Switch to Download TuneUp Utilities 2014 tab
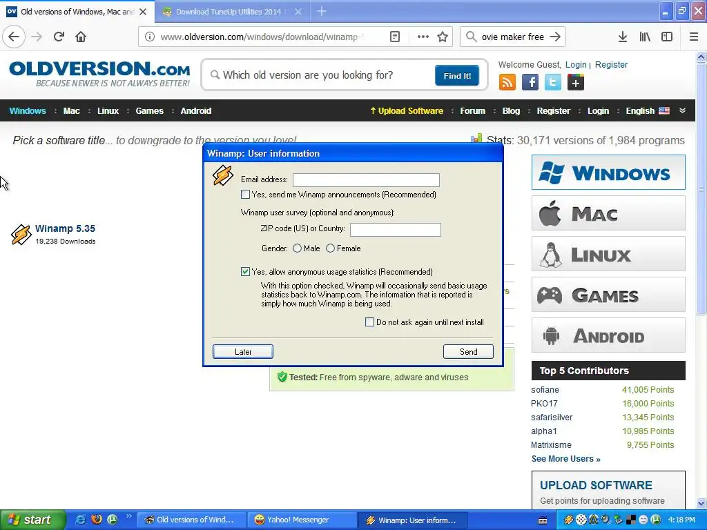The height and width of the screenshot is (530, 707). [228, 12]
